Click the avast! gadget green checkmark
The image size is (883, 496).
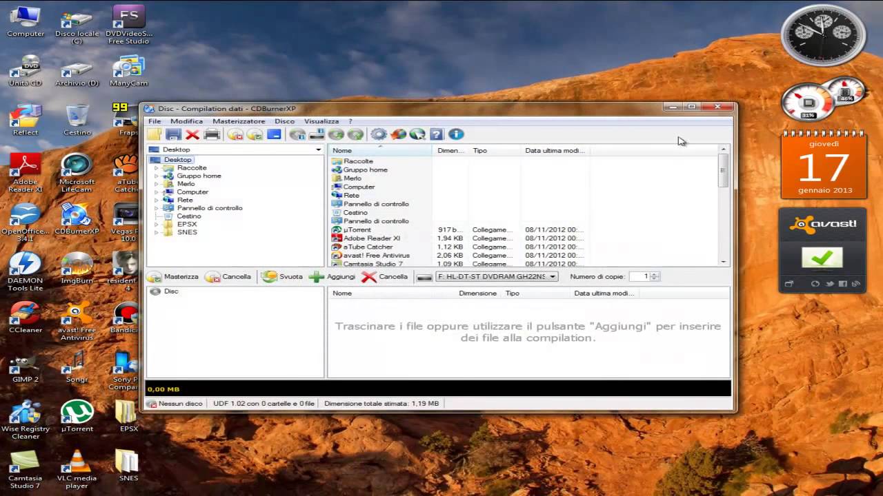(822, 258)
